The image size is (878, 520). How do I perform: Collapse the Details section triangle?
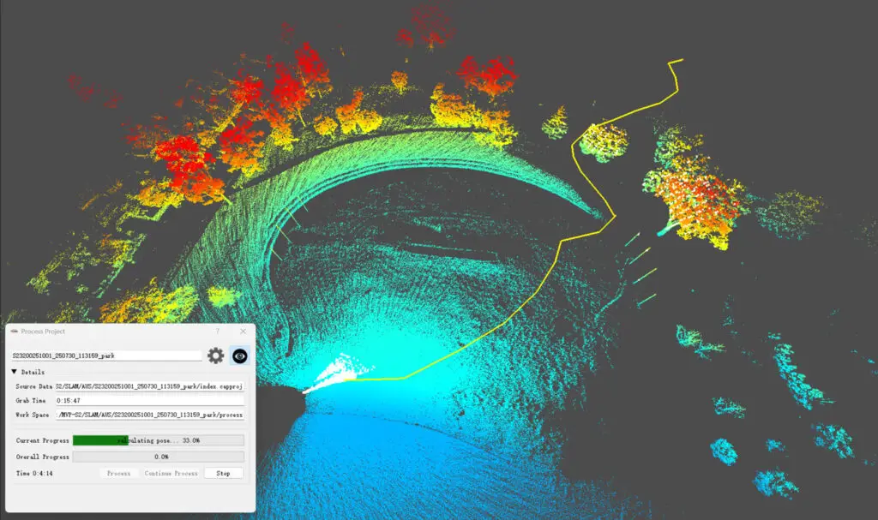click(15, 372)
